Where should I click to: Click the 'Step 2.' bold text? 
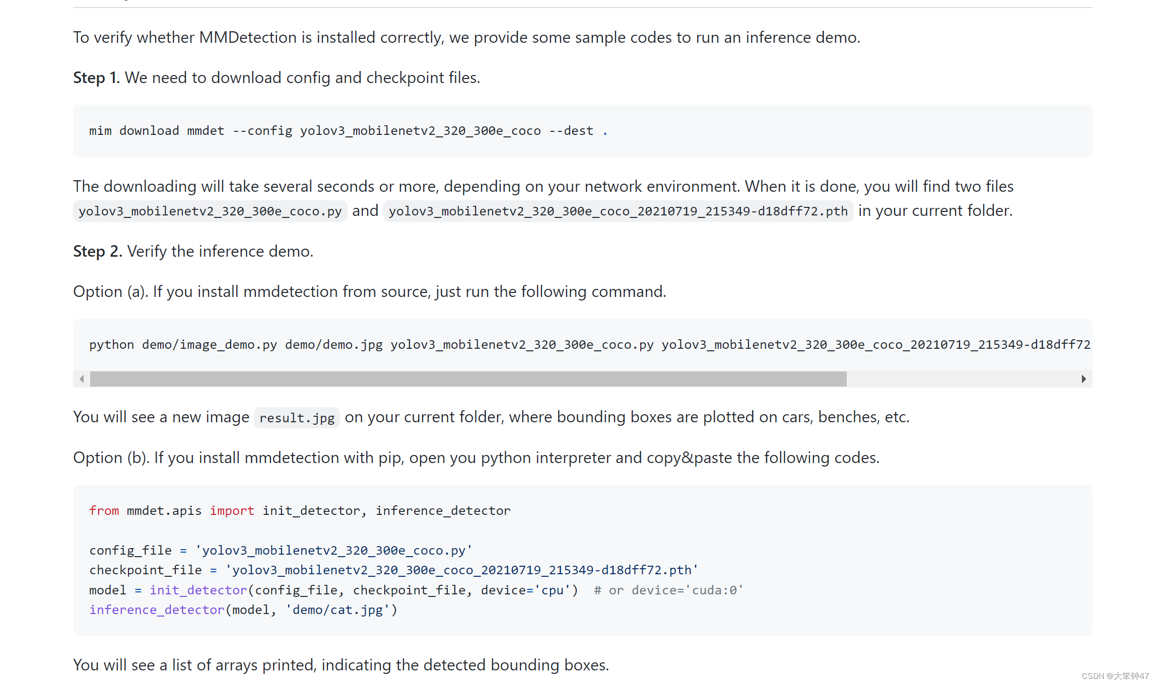(x=98, y=252)
